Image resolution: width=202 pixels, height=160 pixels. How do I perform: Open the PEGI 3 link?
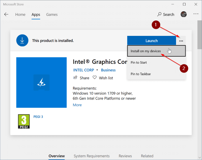pos(38,117)
